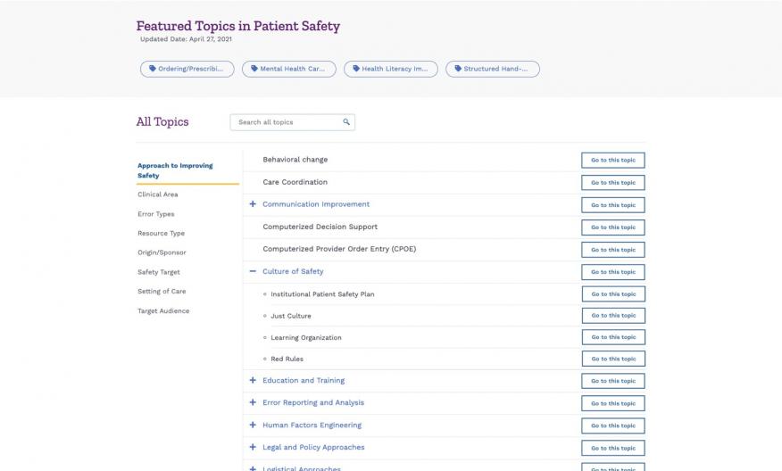This screenshot has width=782, height=471.
Task: Click the tag icon on Health Literacy Im... chip
Action: 356,69
